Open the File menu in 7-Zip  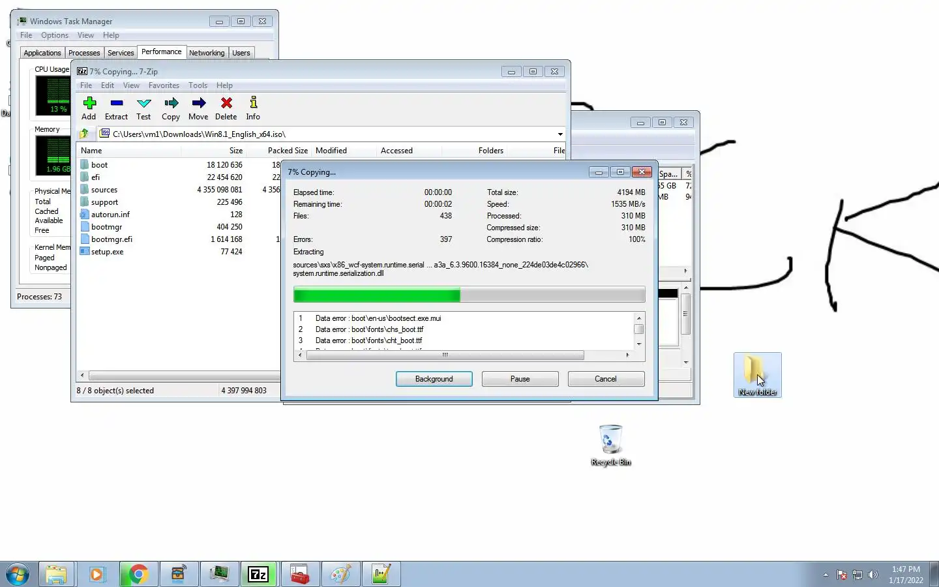click(86, 85)
